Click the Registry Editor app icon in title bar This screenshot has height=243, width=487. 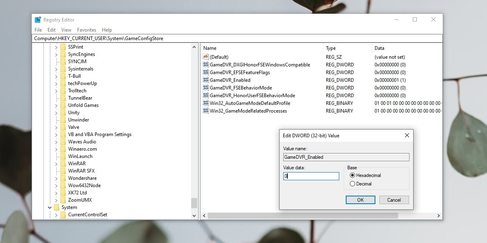point(38,20)
